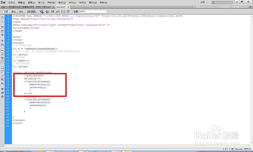This screenshot has height=152, width=253.
Task: Click the <title>test</title> code line
Action: (x=26, y=28)
